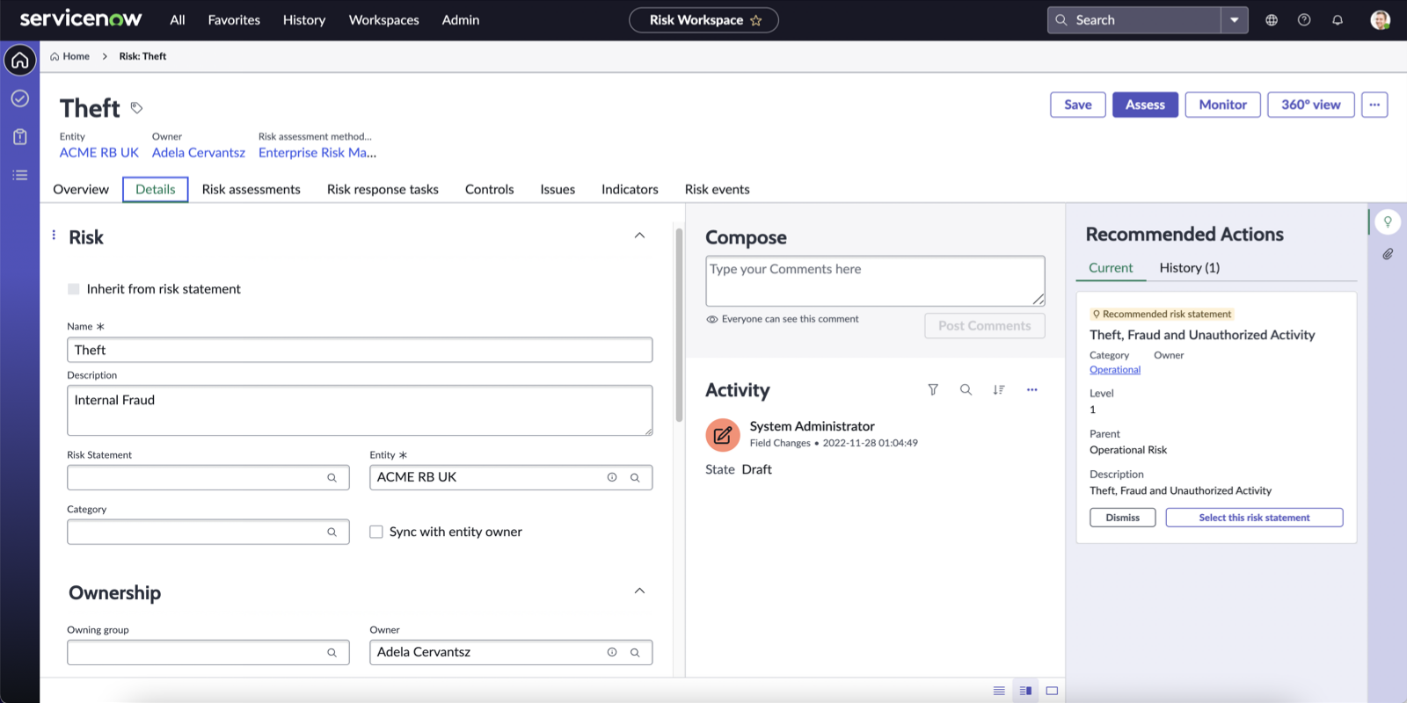Click the tag icon beside Theft title

tap(136, 108)
